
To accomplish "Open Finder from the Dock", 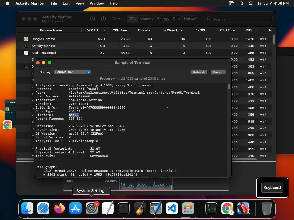I will click(27, 208).
